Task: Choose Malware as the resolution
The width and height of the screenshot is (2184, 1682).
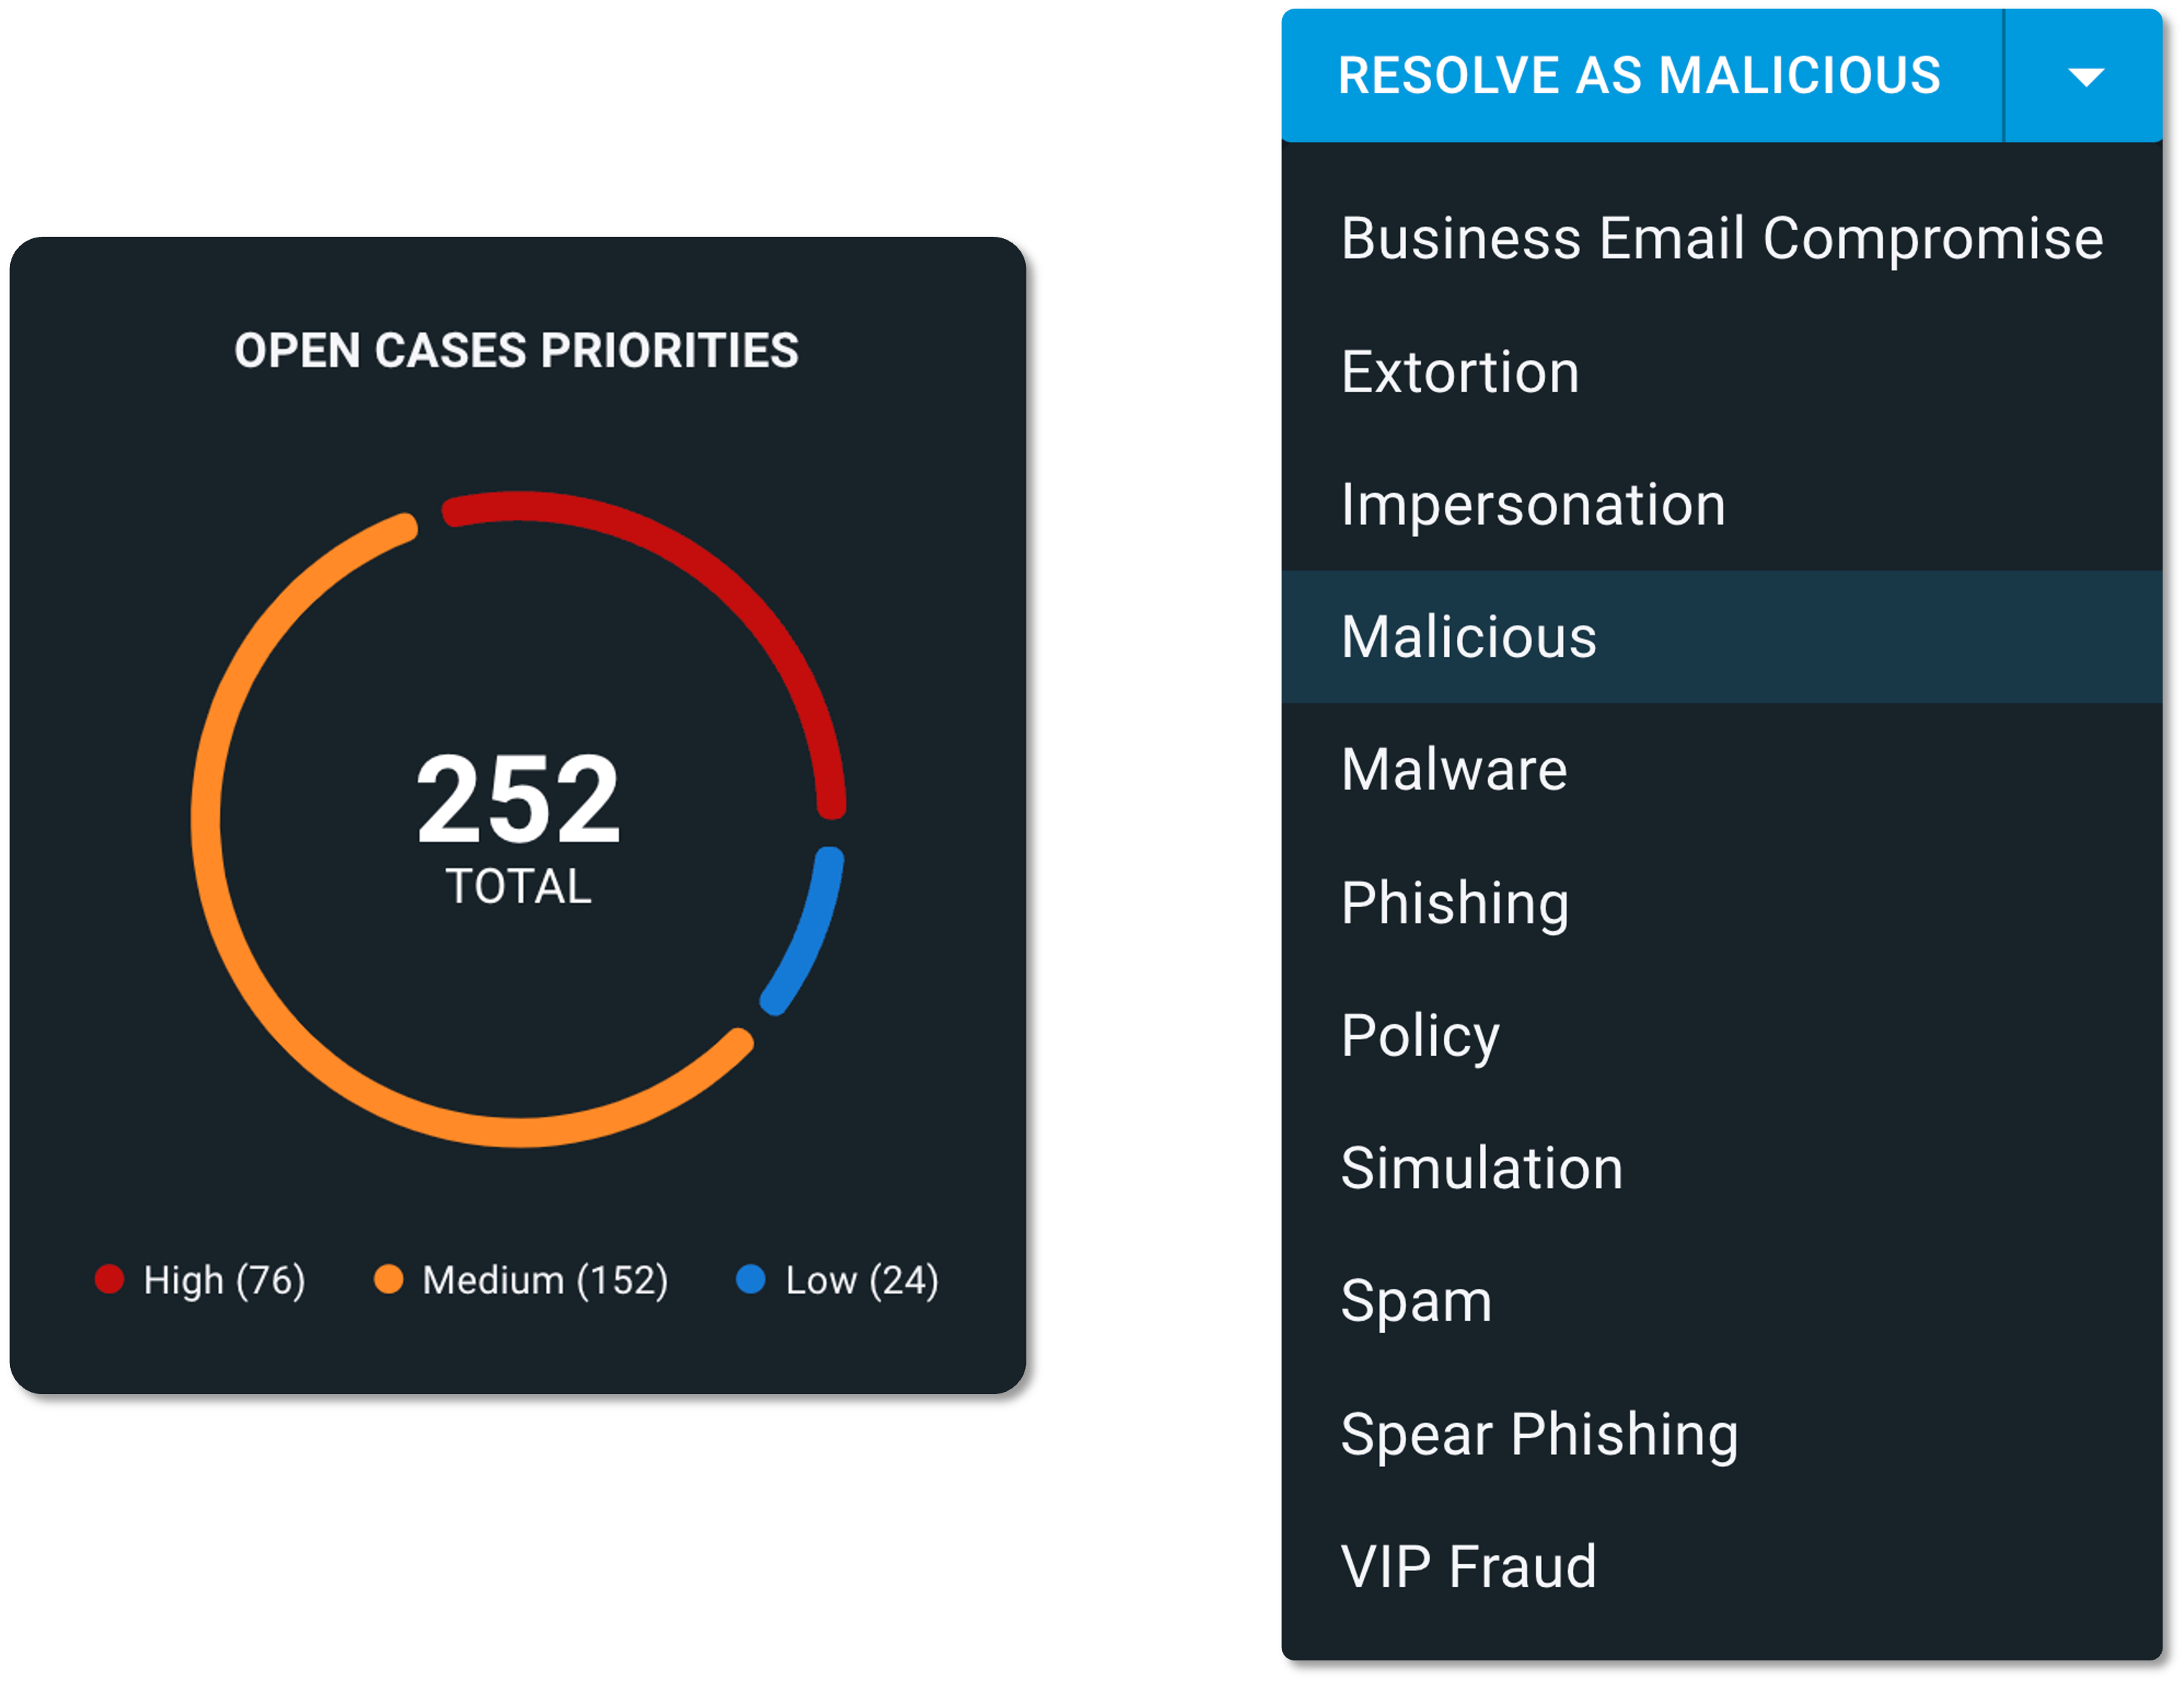Action: tap(1722, 770)
